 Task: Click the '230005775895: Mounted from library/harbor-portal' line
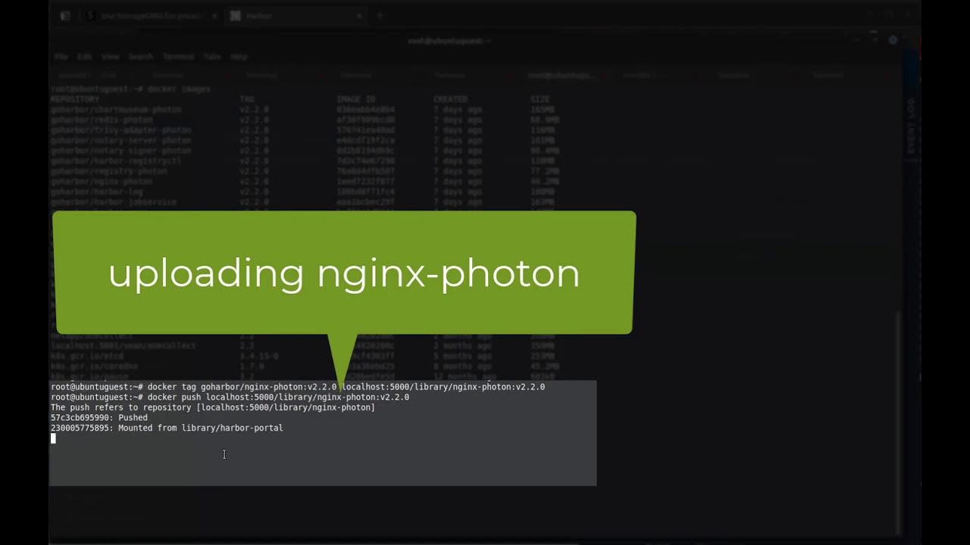(167, 428)
